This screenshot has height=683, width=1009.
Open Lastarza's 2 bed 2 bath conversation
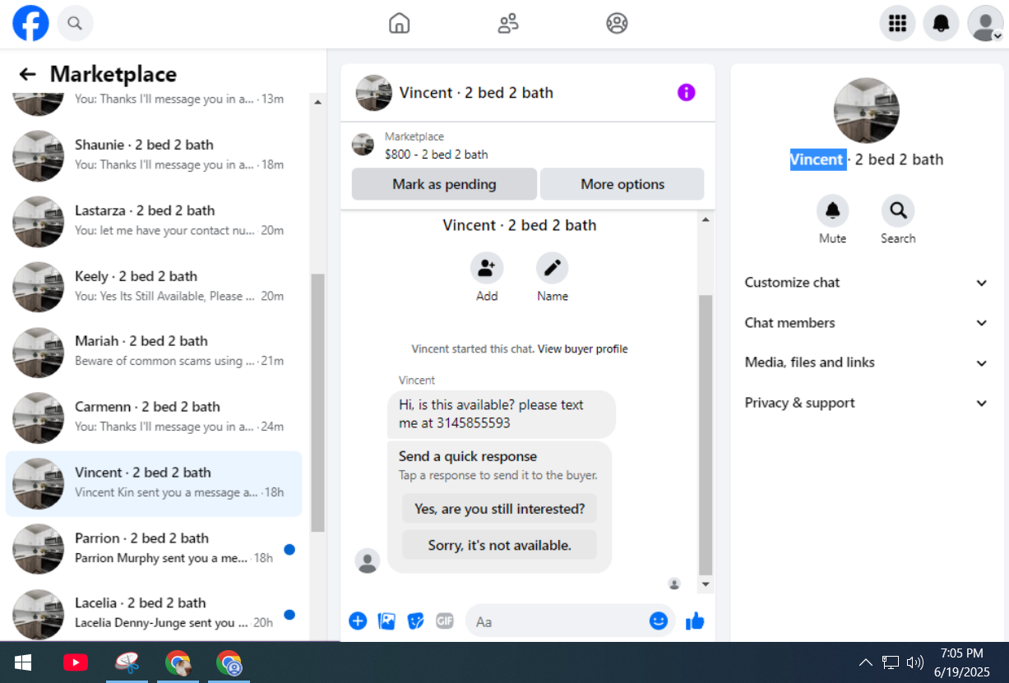coord(154,220)
